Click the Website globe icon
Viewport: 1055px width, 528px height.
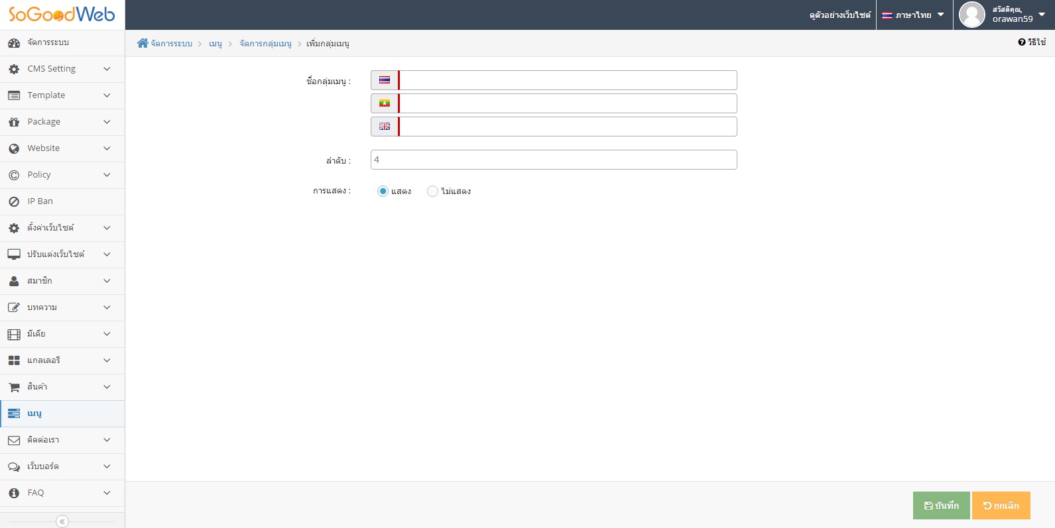pos(14,148)
